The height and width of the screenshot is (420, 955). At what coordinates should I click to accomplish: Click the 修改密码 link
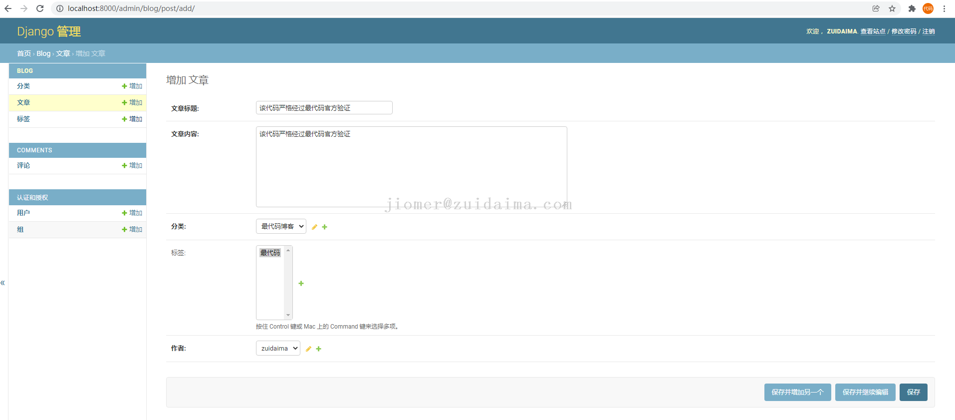tap(904, 31)
